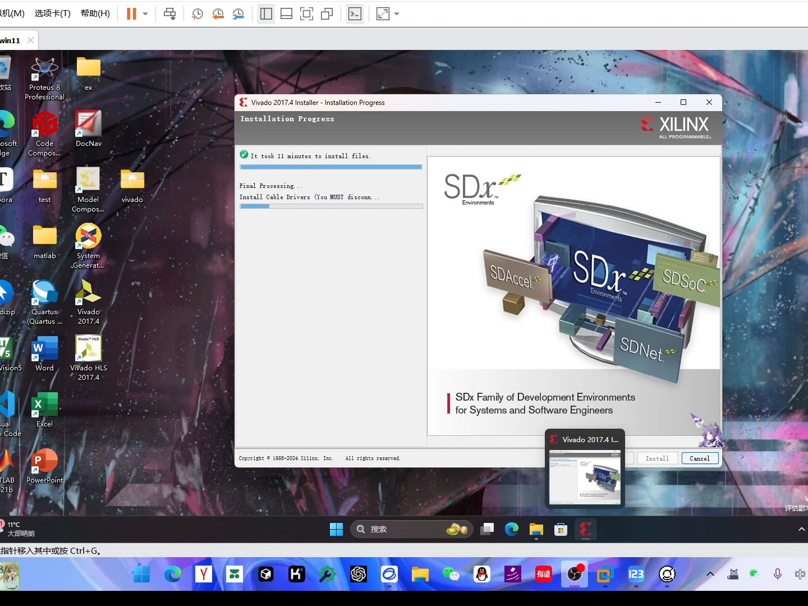
Task: Open Code Composer desktop shortcut
Action: tap(44, 134)
